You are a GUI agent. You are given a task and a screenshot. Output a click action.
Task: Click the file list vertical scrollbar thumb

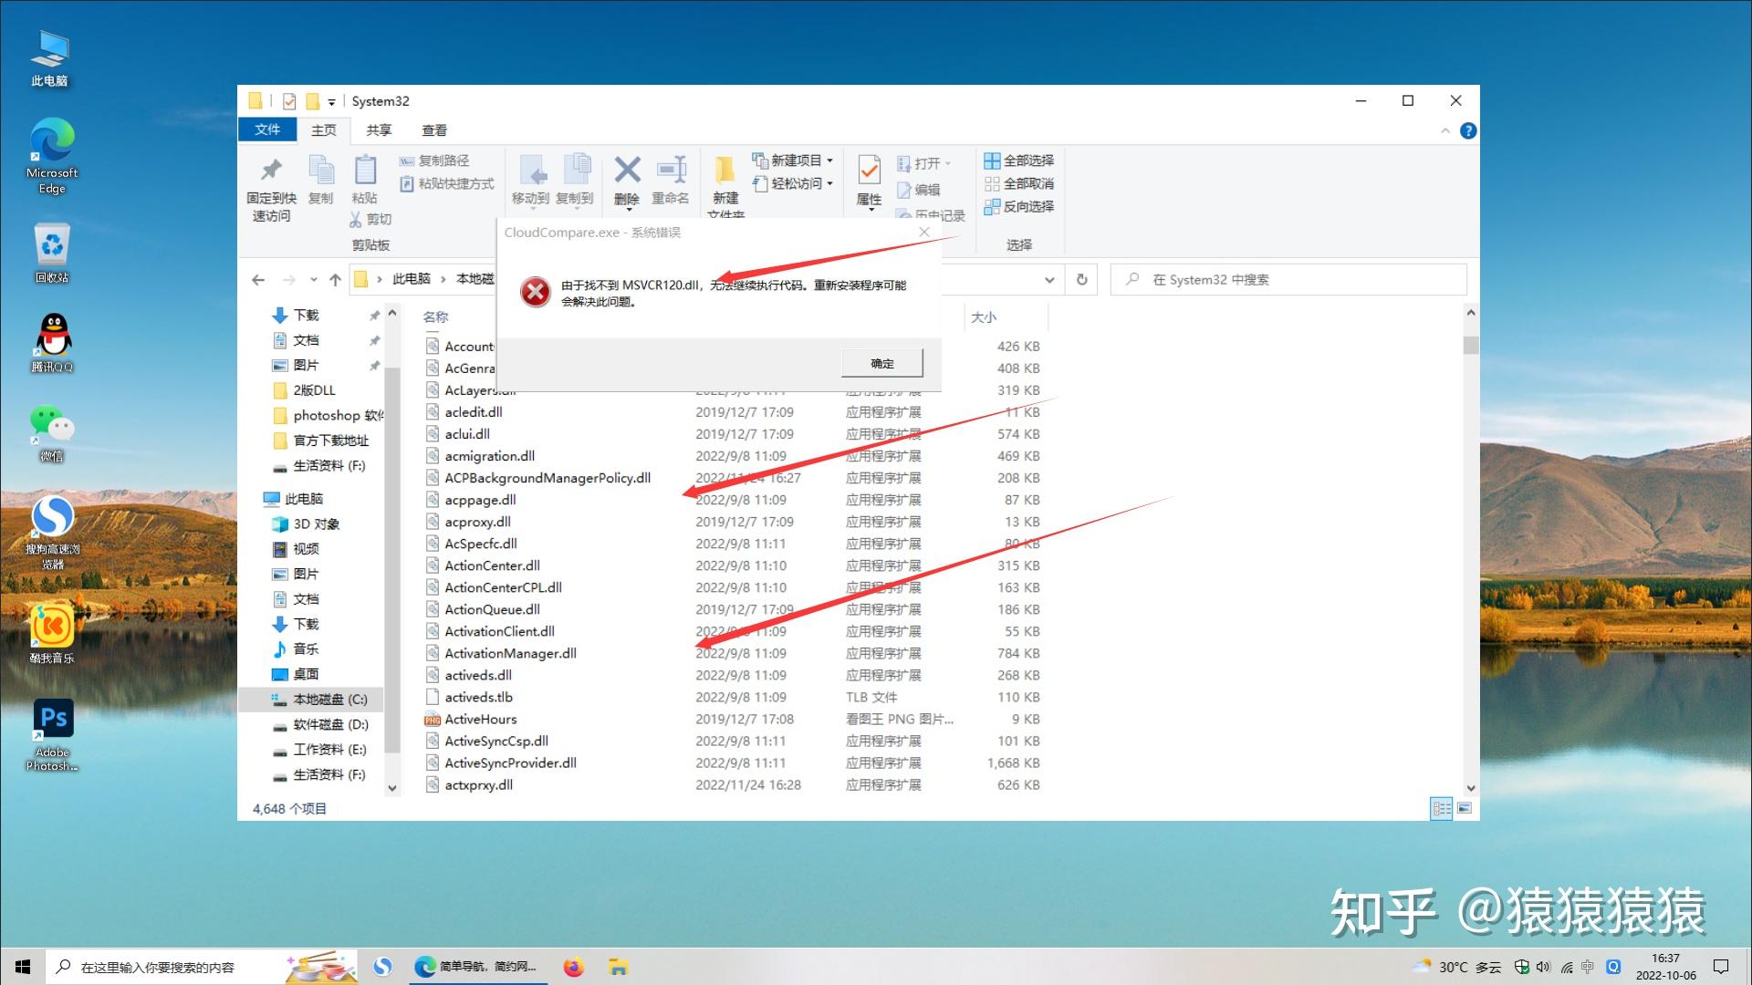[1471, 345]
